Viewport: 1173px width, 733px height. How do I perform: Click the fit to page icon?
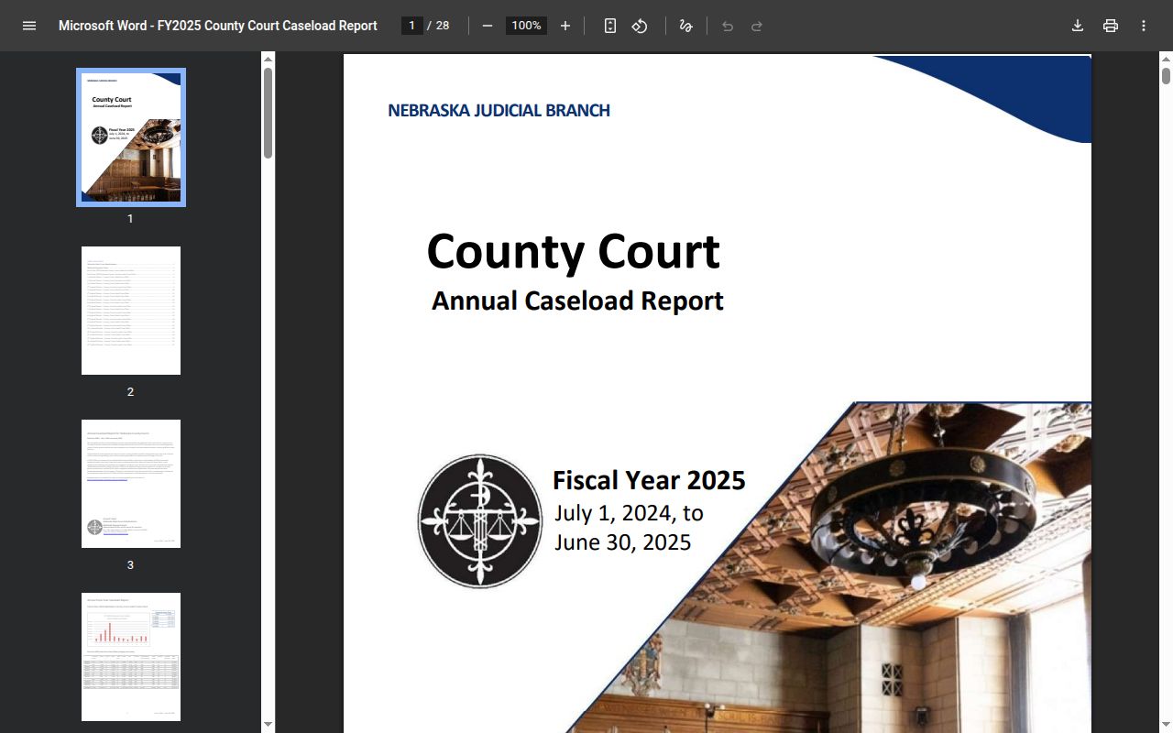pyautogui.click(x=610, y=26)
